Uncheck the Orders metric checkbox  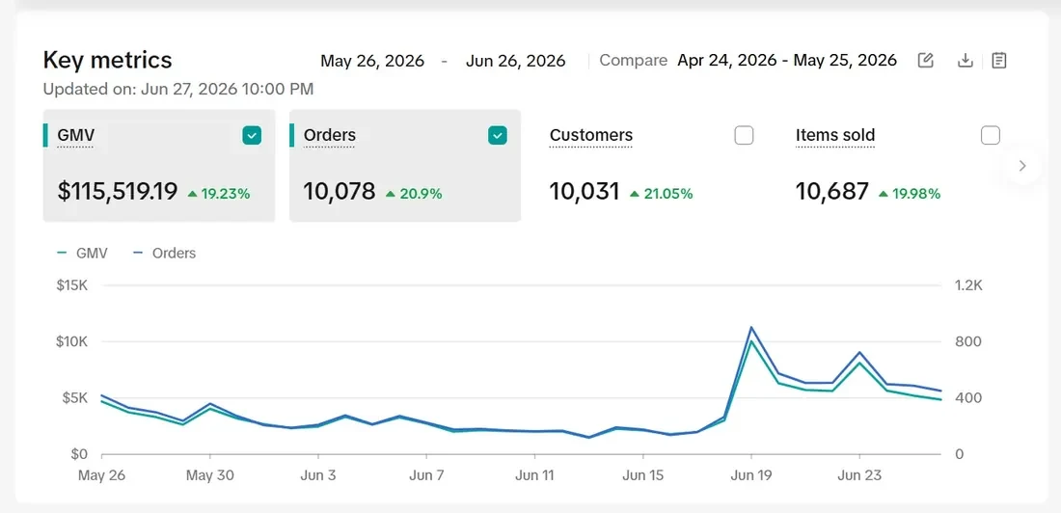[498, 136]
